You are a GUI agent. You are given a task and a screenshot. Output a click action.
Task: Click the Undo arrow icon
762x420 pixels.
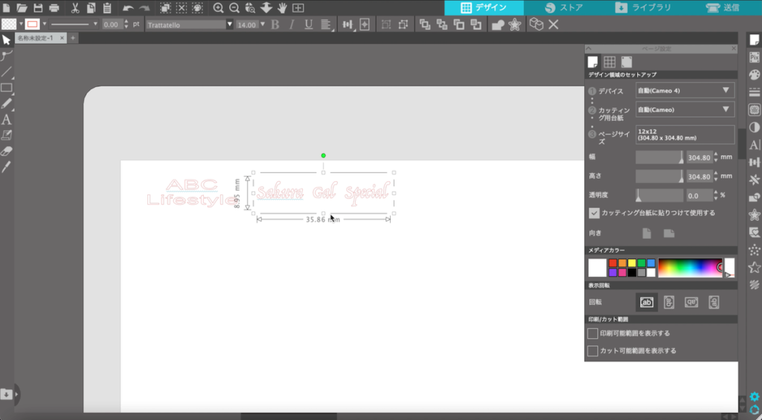[128, 8]
